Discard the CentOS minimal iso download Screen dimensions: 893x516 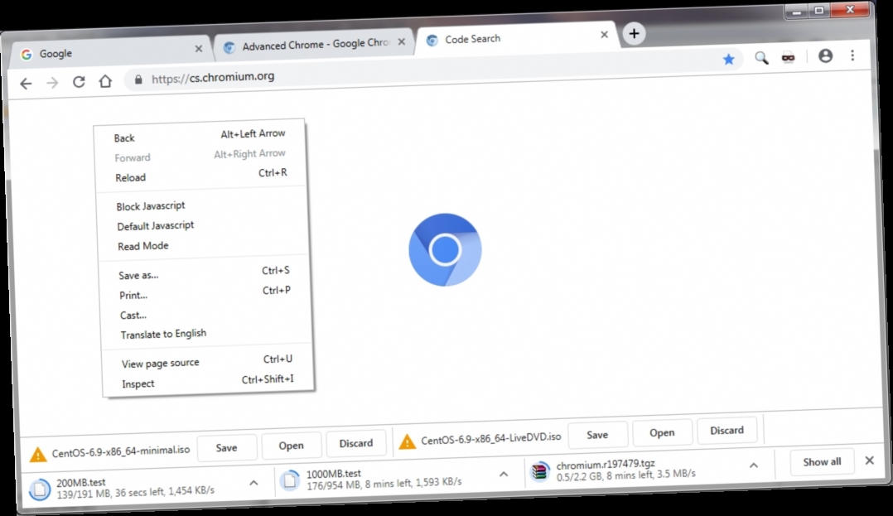tap(356, 443)
